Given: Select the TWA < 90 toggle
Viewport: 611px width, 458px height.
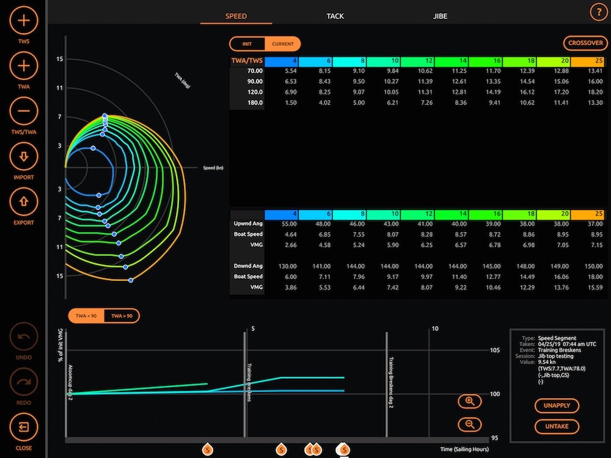Looking at the screenshot, I should (86, 316).
